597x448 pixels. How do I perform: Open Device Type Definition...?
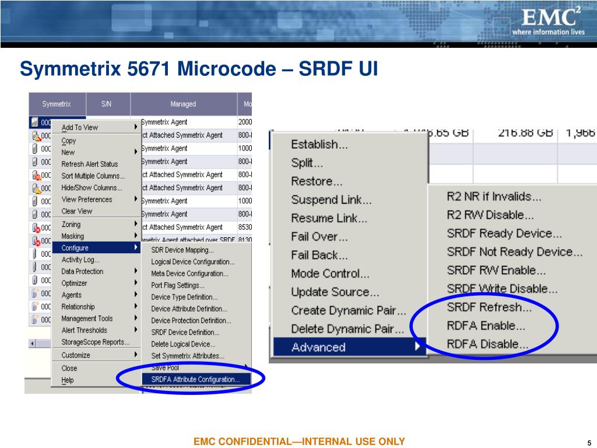[x=196, y=297]
